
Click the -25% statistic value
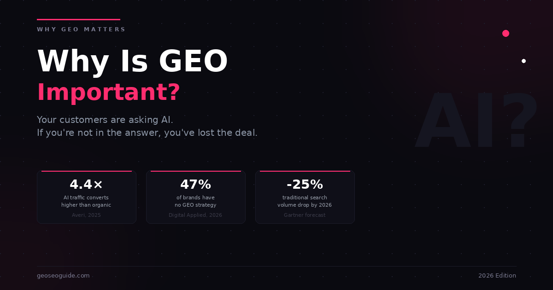coord(305,185)
